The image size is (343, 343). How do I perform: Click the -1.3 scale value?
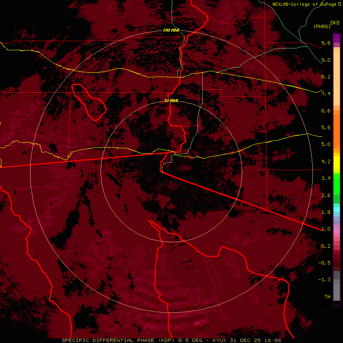pyautogui.click(x=324, y=280)
